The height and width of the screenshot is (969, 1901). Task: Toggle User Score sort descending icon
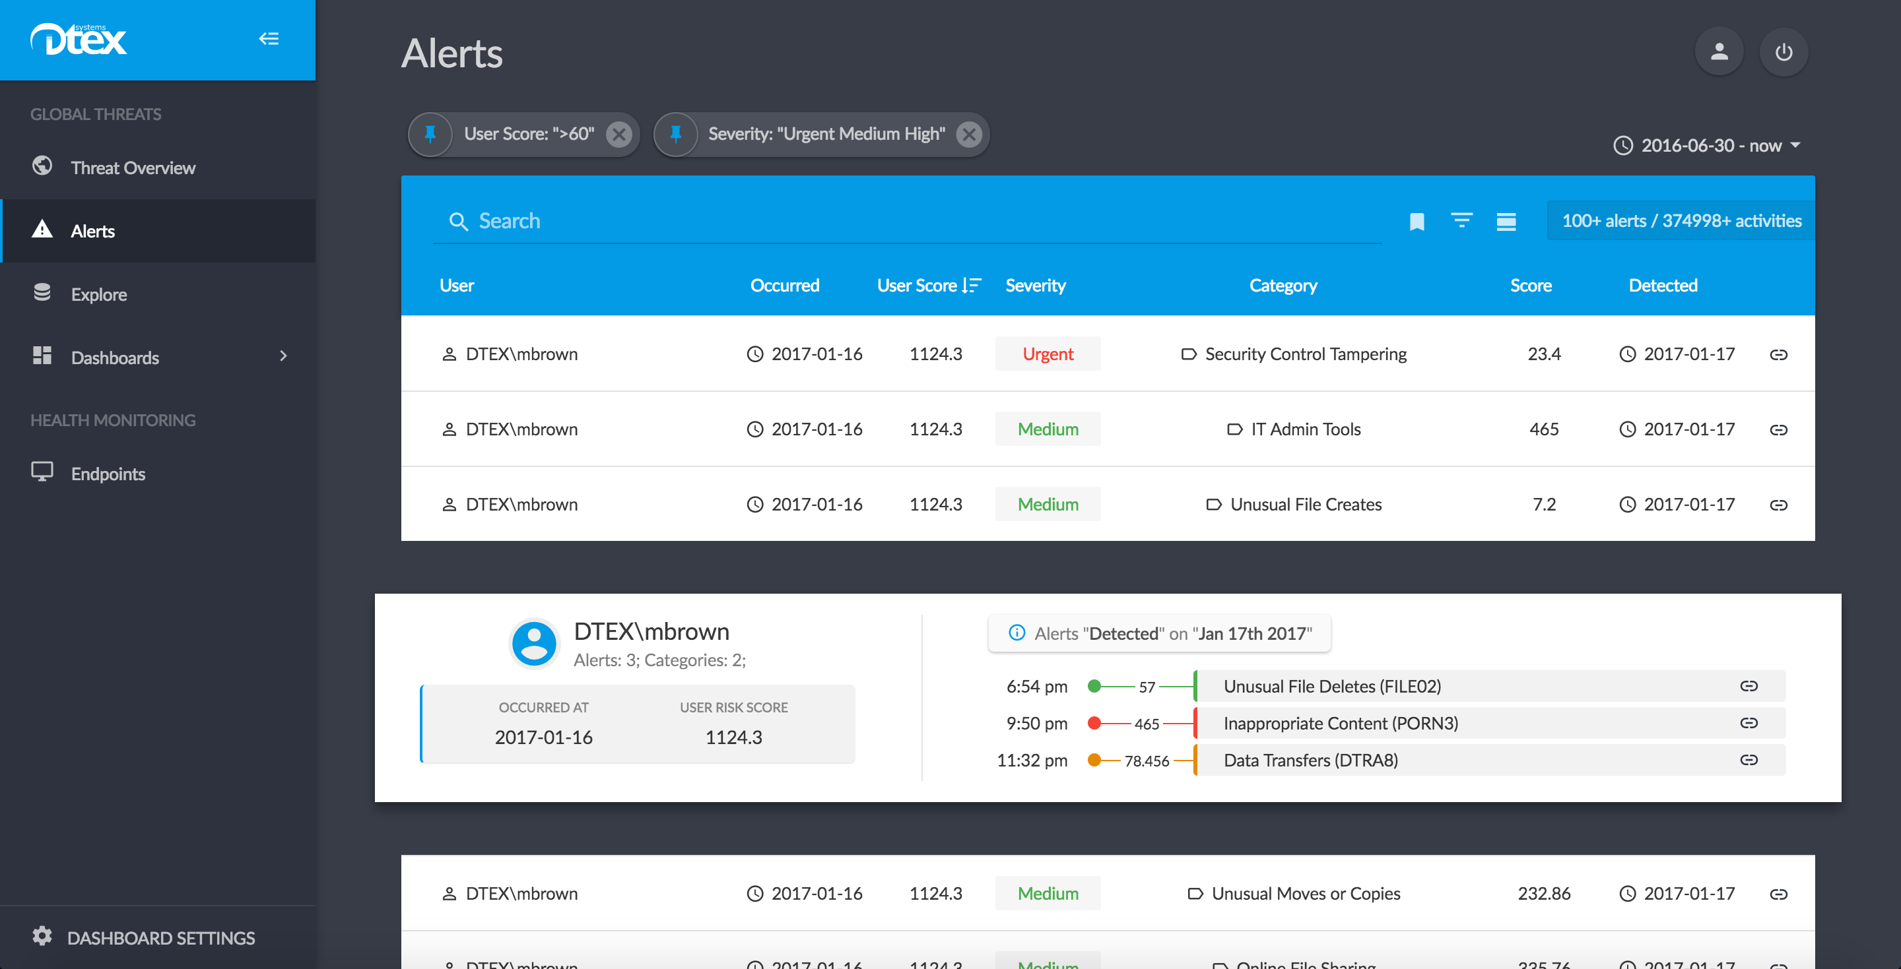coord(972,286)
